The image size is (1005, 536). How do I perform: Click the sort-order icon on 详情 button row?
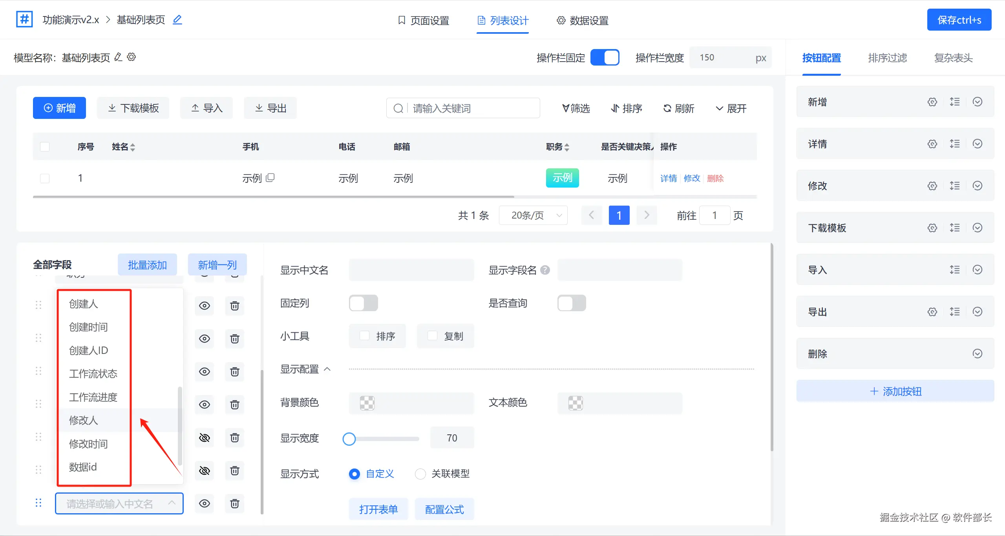click(x=955, y=144)
